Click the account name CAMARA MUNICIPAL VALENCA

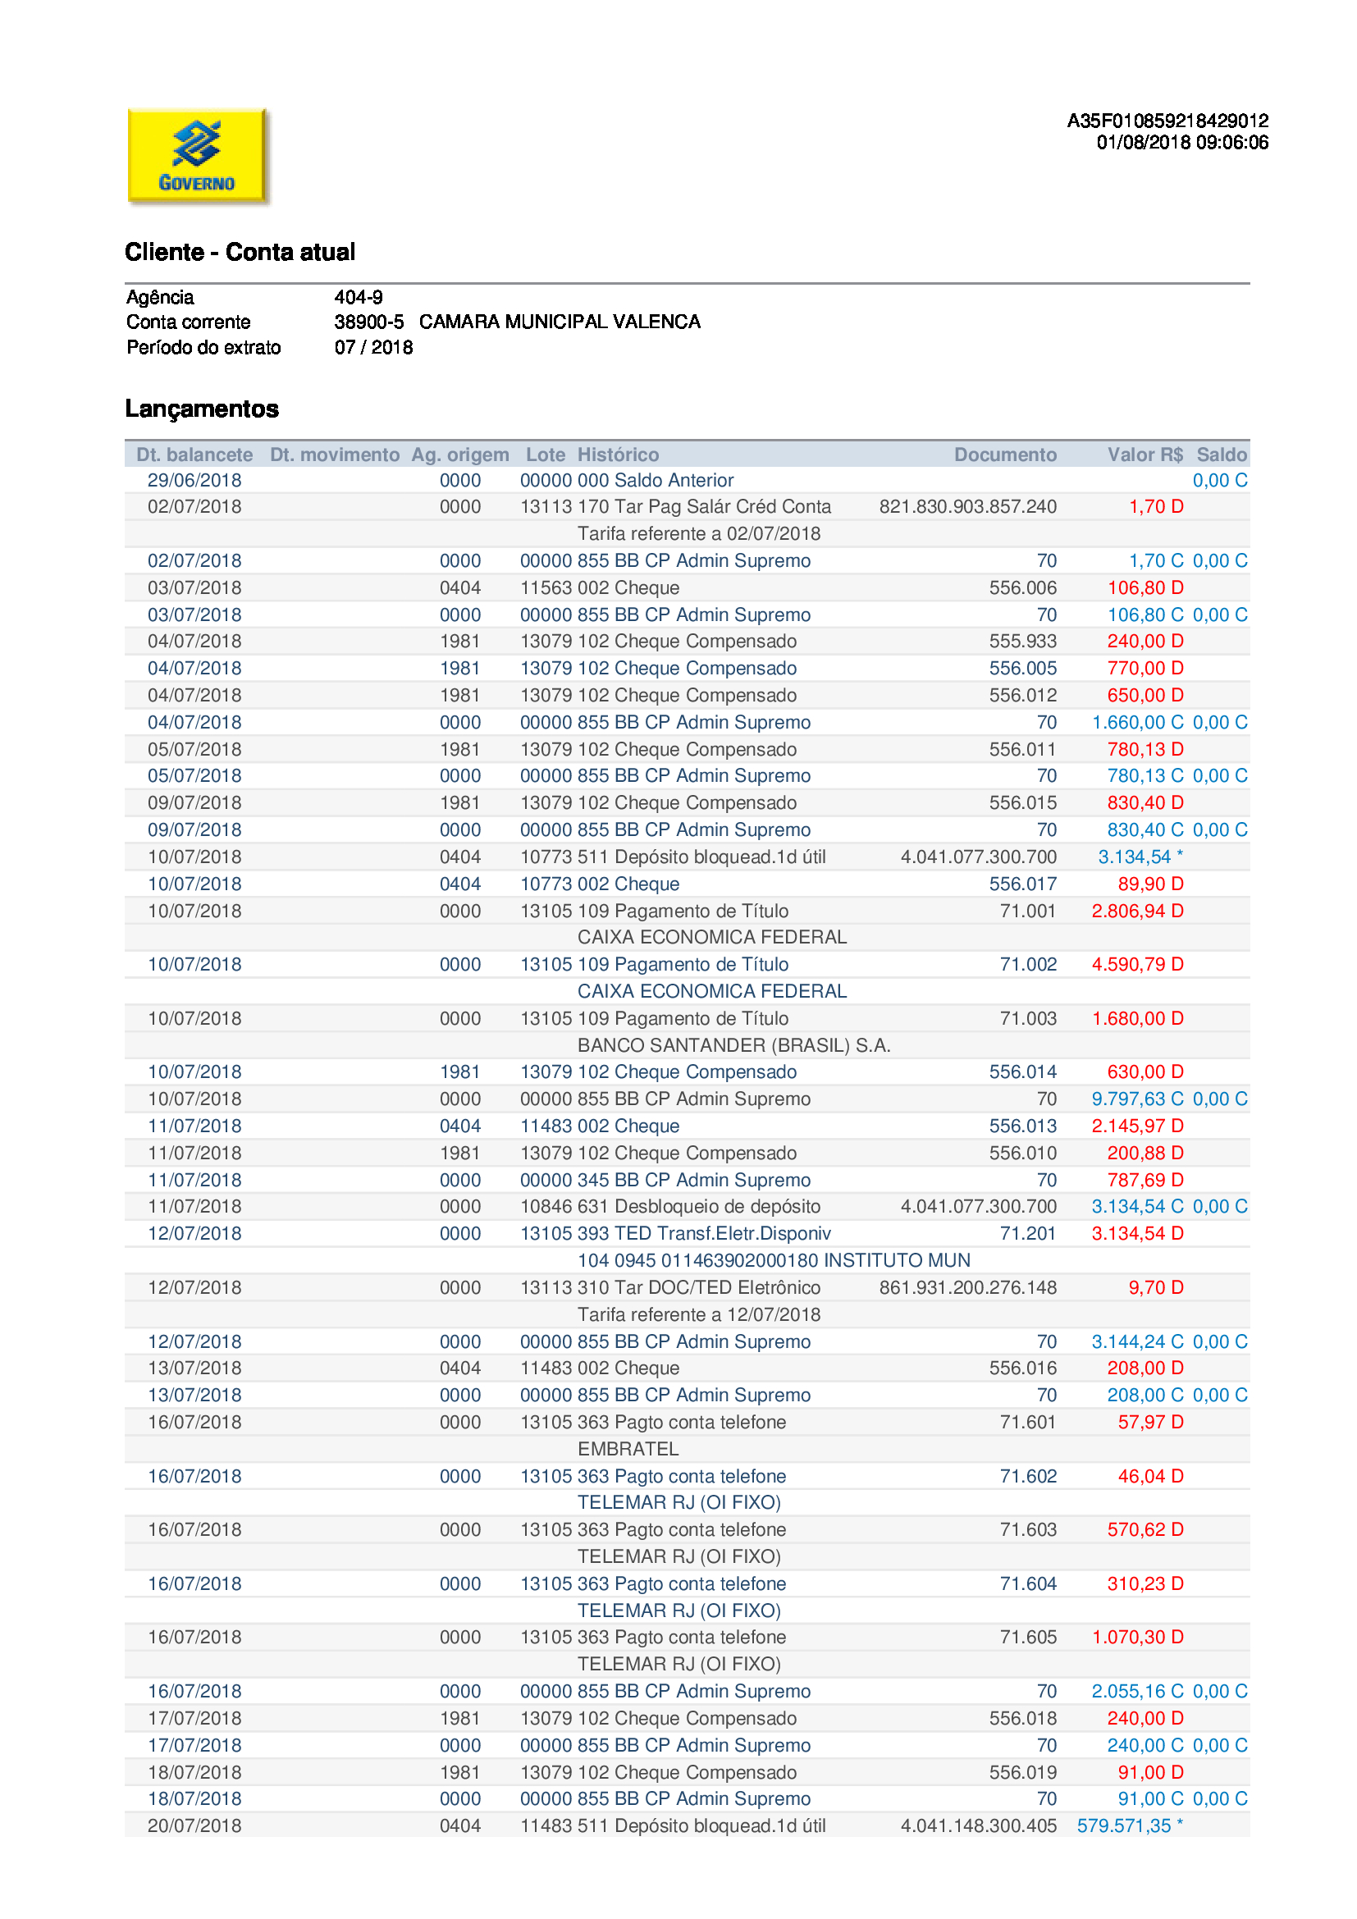click(x=560, y=322)
